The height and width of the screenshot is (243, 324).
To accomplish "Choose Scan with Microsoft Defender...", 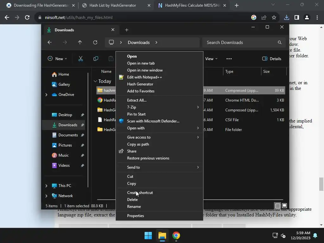I will [159, 121].
